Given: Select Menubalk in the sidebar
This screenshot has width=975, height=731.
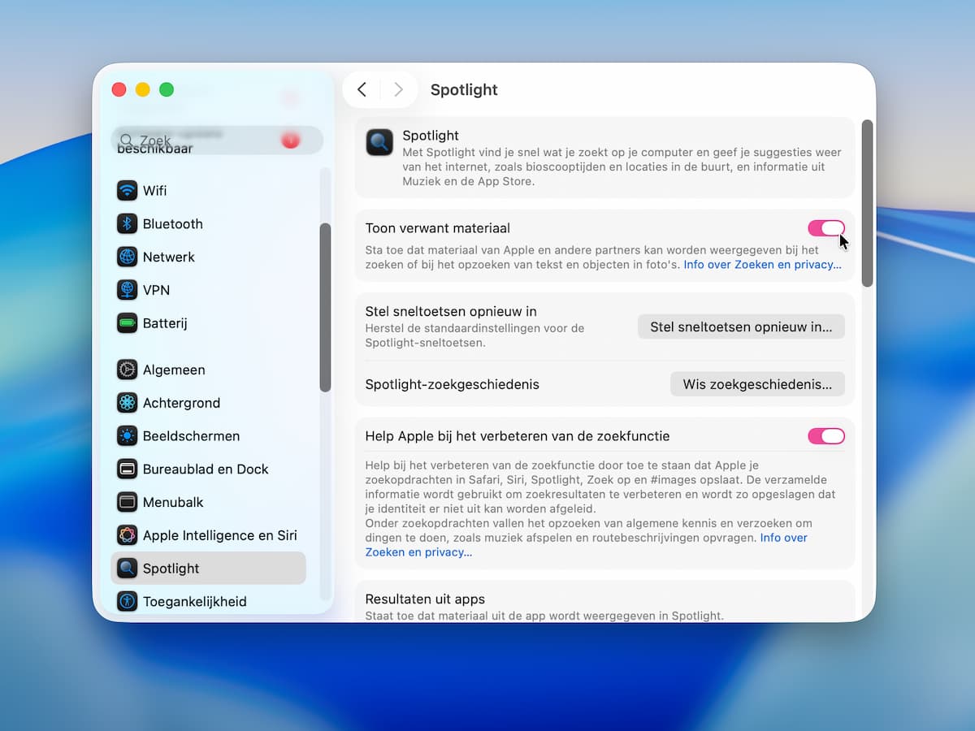Looking at the screenshot, I should click(x=173, y=503).
